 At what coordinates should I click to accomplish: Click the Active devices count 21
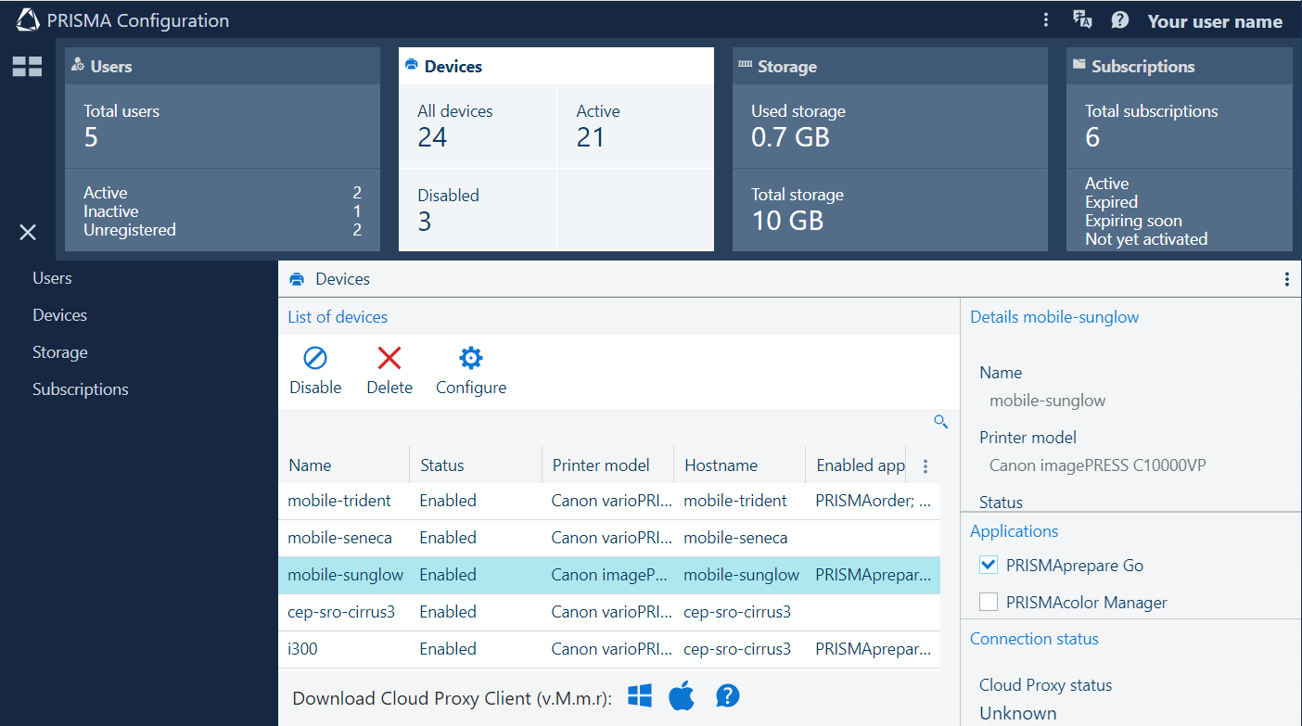pos(591,138)
